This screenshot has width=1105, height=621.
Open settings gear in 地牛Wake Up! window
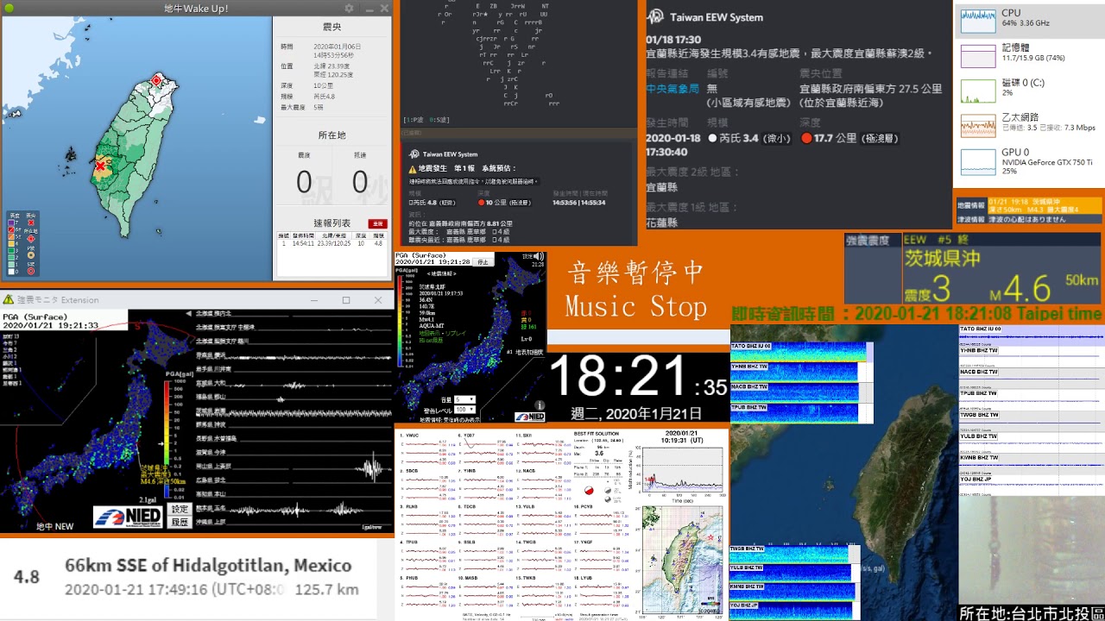(349, 9)
